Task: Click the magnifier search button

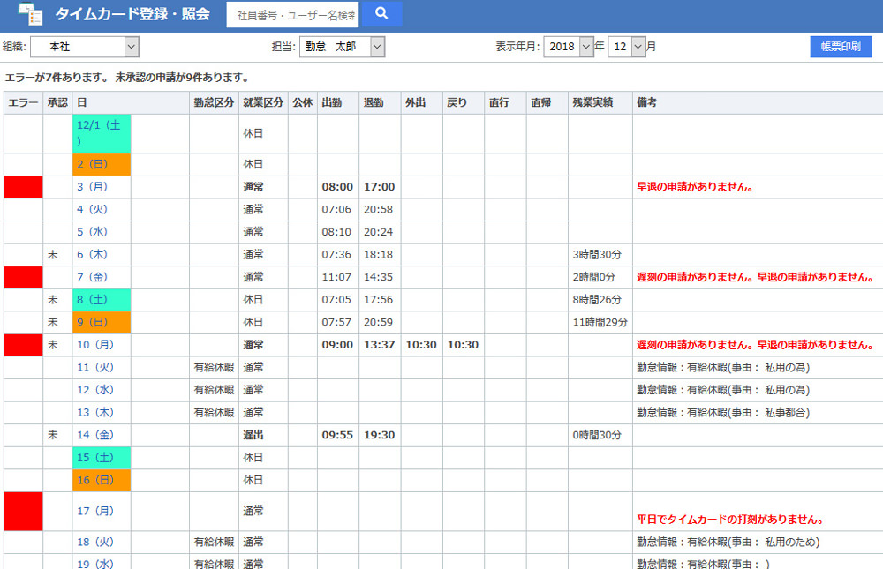Action: 381,14
